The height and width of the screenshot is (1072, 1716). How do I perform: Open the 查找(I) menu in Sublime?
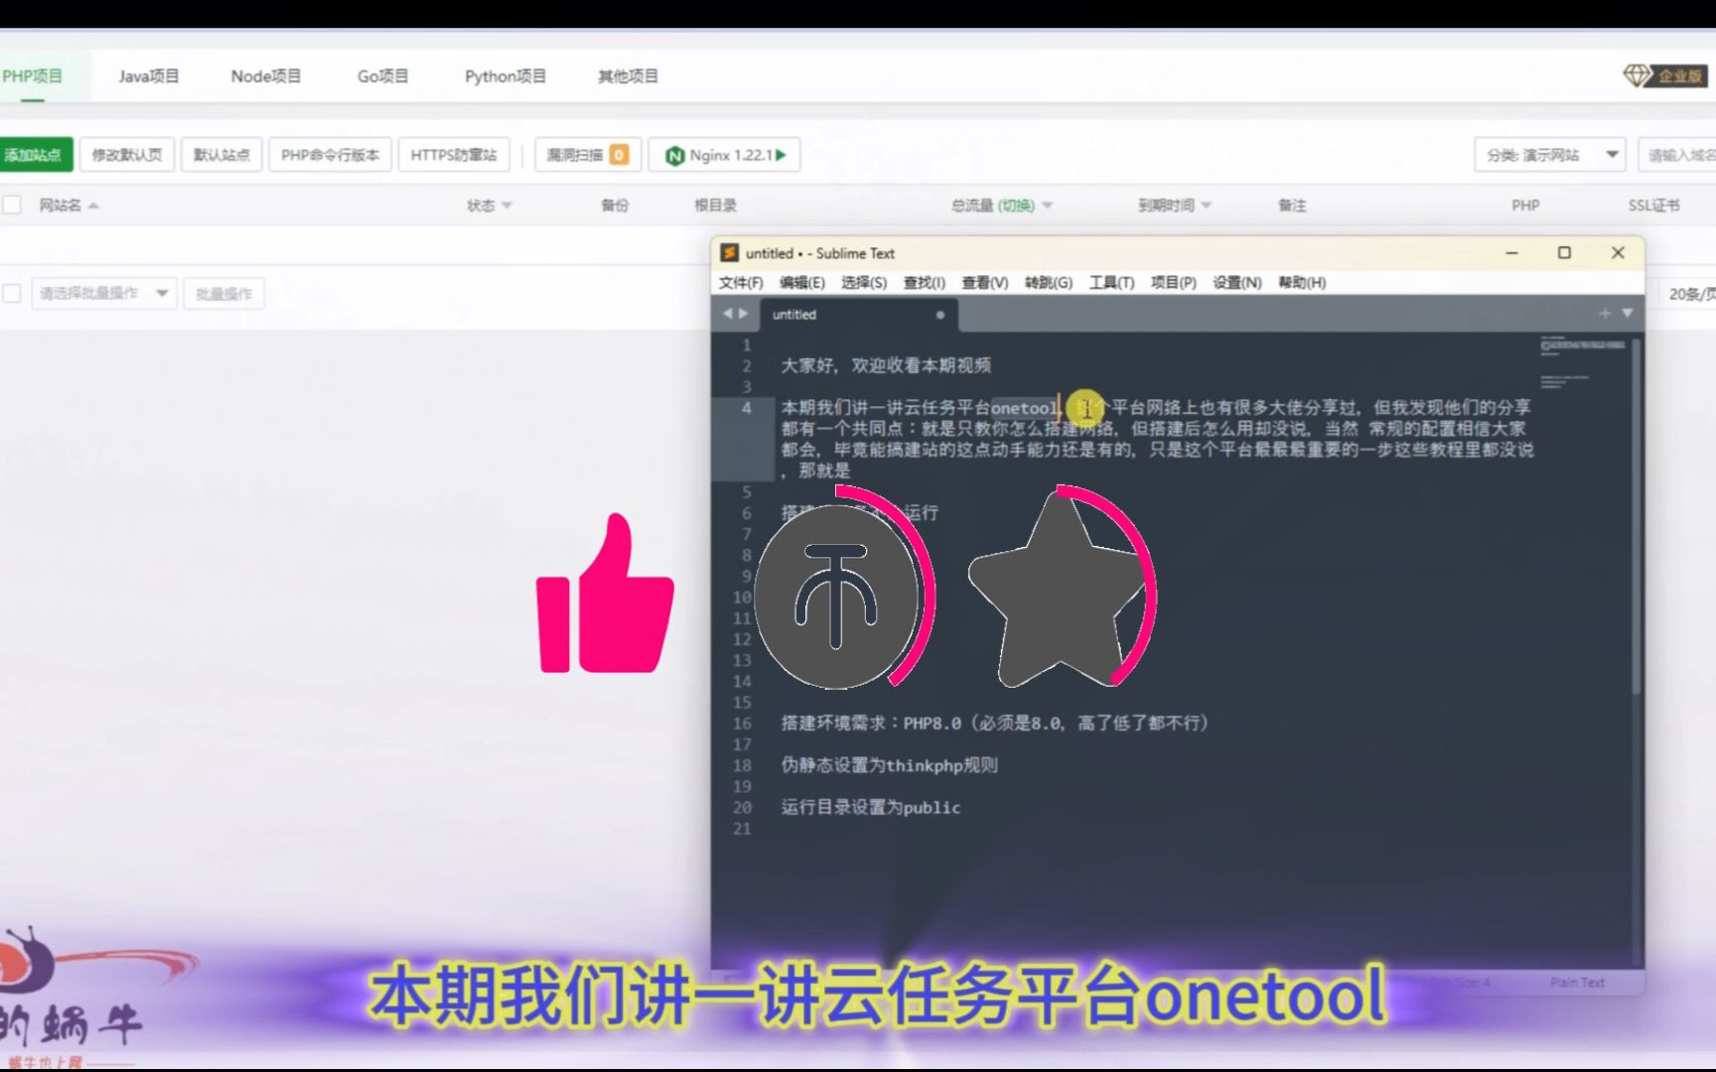924,283
